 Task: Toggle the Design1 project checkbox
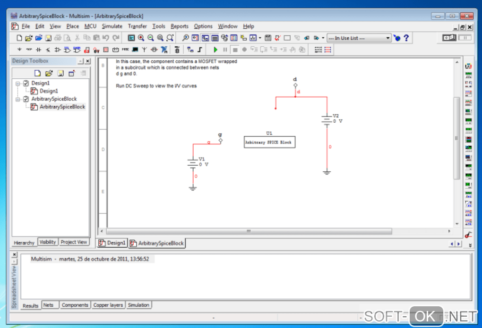click(26, 83)
